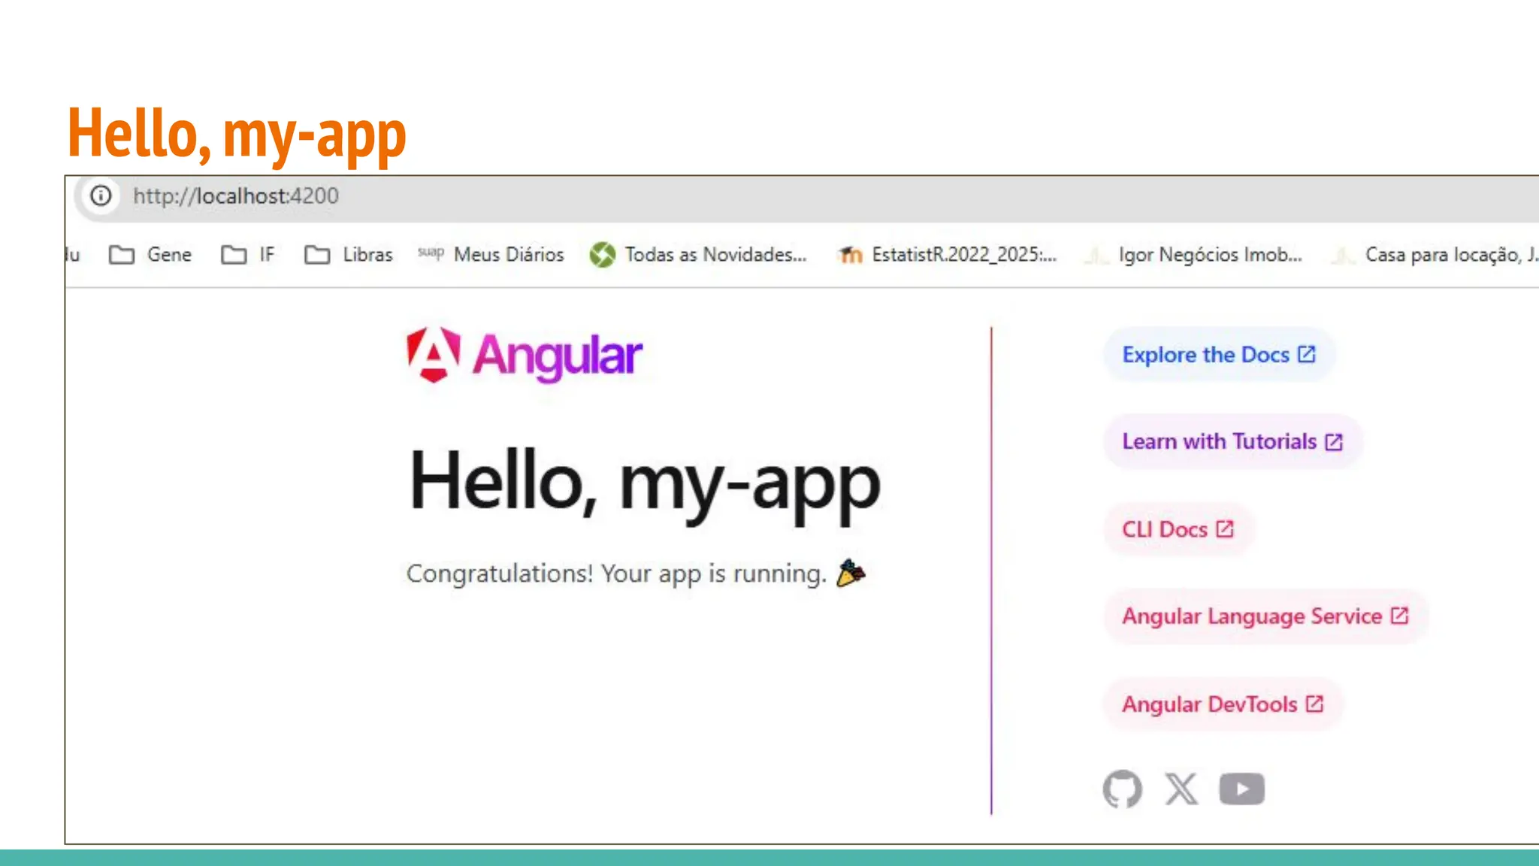Open the Casa para locação bookmark
Viewport: 1539px width, 866px height.
tap(1435, 255)
